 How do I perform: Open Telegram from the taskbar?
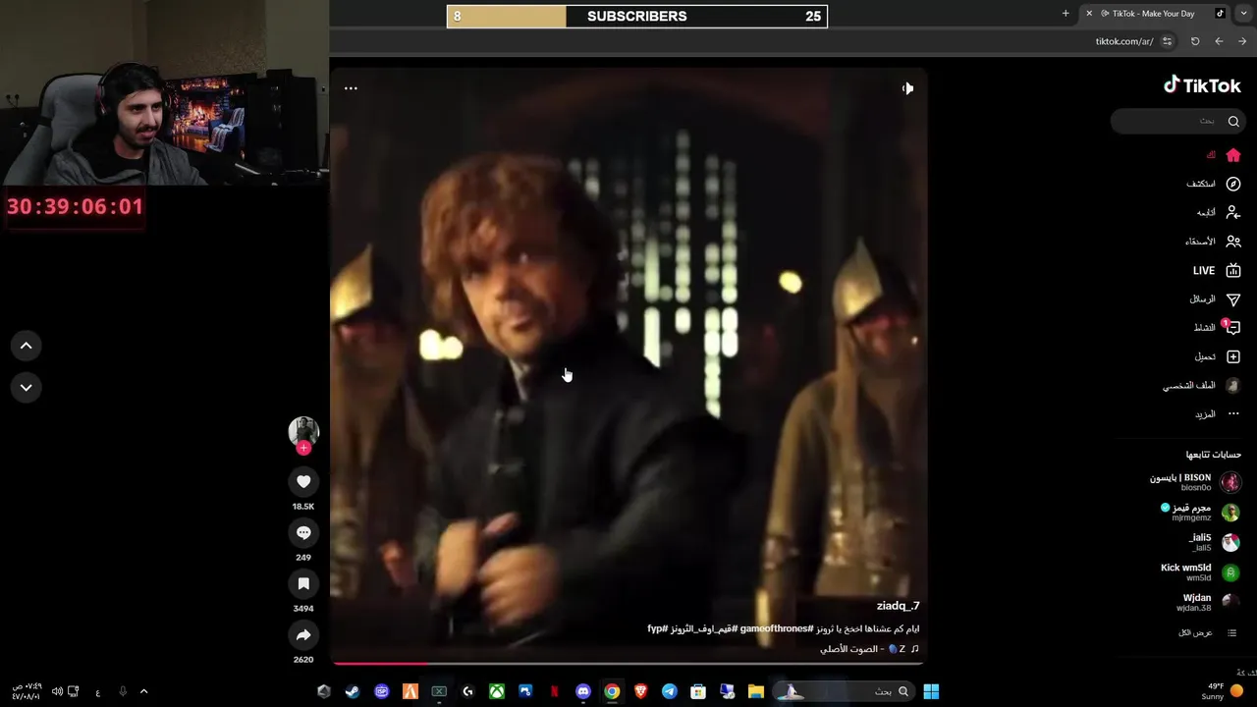[670, 691]
